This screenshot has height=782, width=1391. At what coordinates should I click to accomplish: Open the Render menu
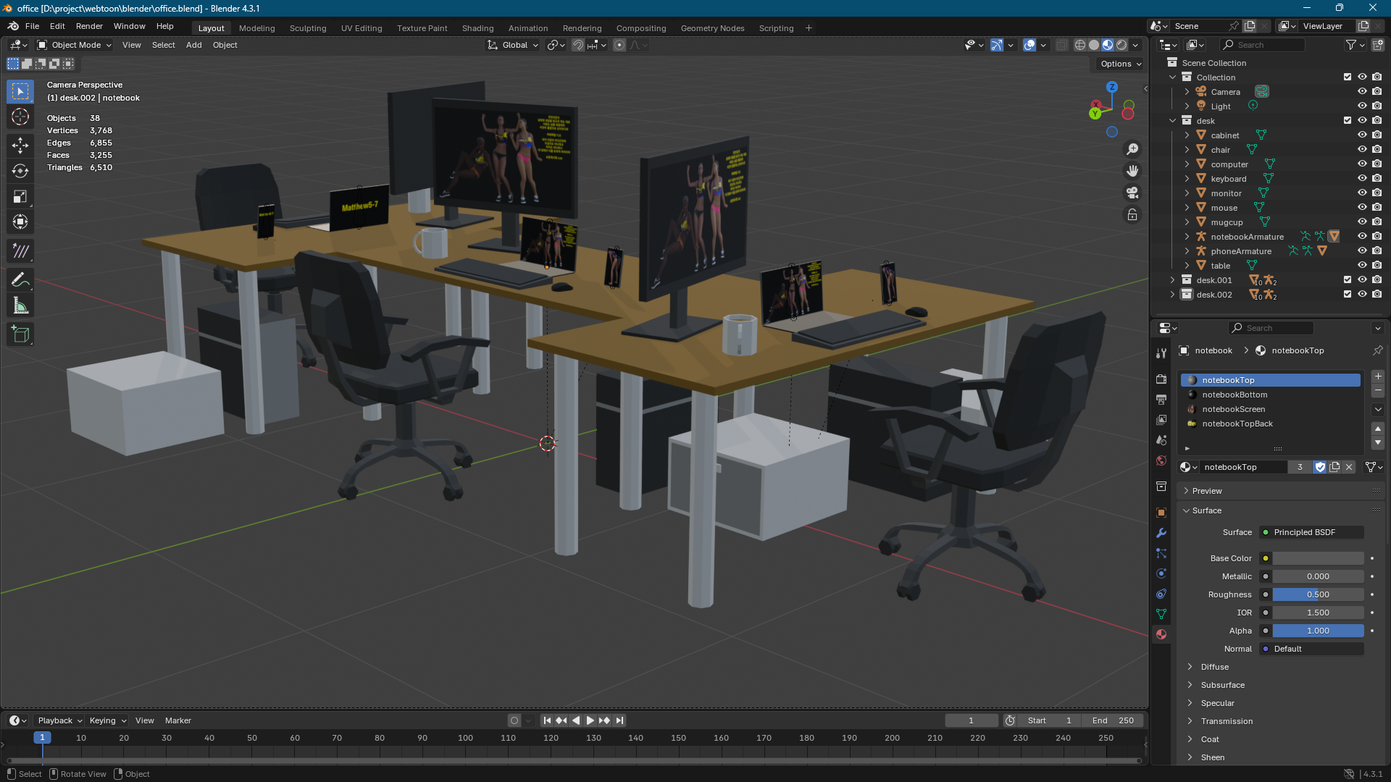[x=89, y=26]
